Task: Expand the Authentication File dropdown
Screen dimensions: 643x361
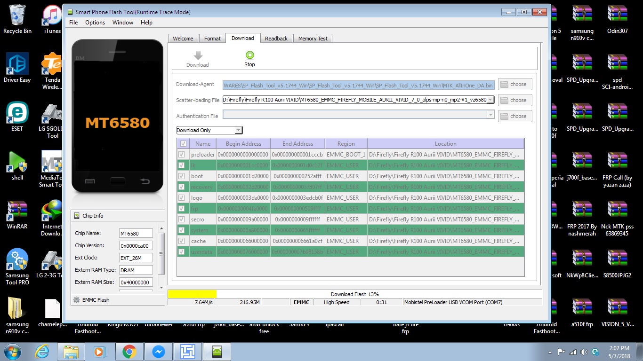Action: pyautogui.click(x=490, y=116)
